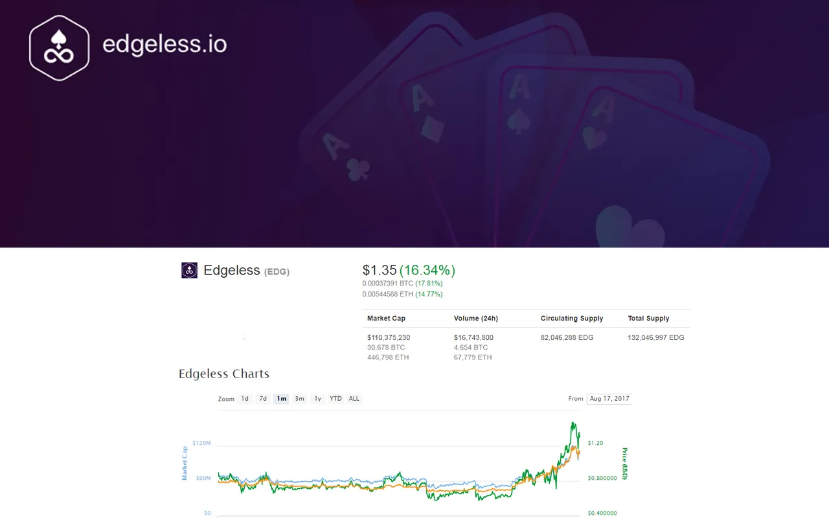Click the edgeless.io hexagon logo icon
Image resolution: width=829 pixels, height=518 pixels.
coord(59,48)
